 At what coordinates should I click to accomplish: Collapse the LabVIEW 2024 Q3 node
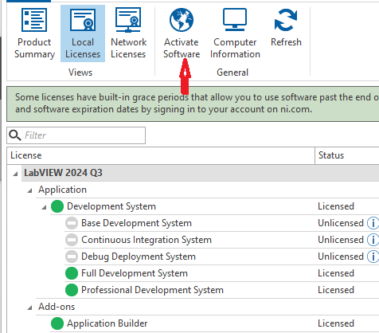click(x=15, y=174)
